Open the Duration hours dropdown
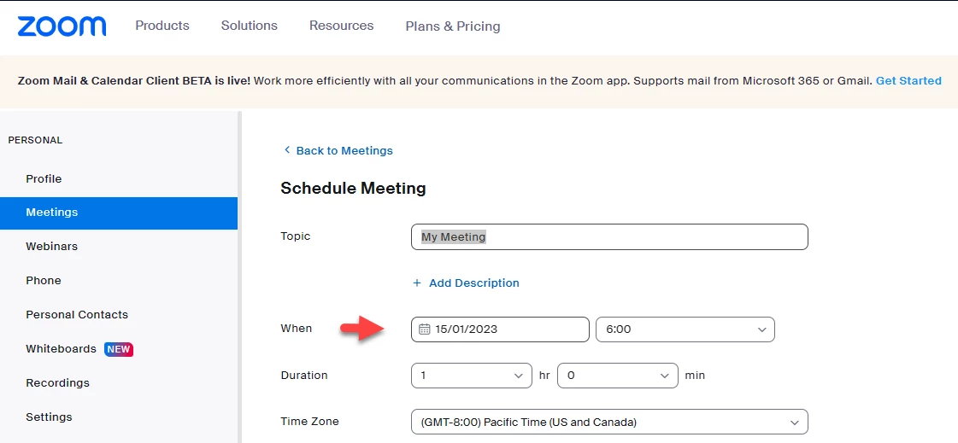Image resolution: width=958 pixels, height=443 pixels. tap(471, 376)
